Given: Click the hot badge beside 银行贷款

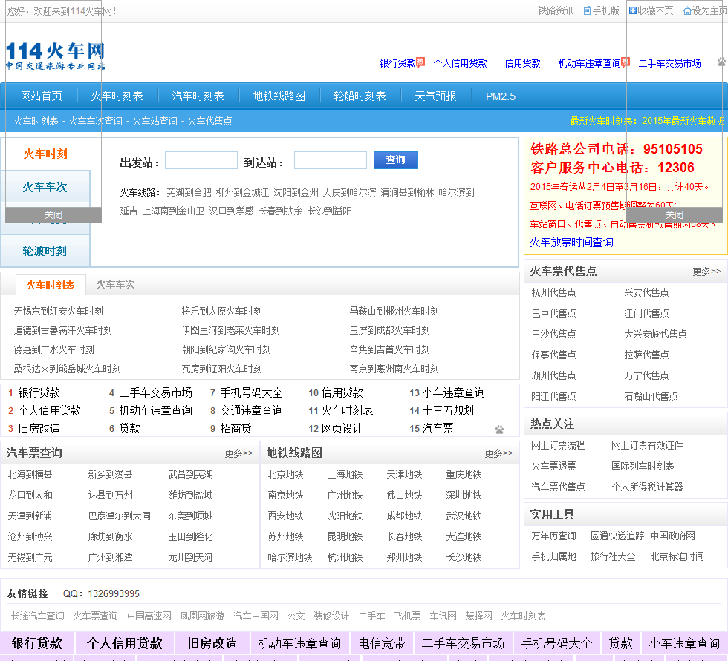Looking at the screenshot, I should pyautogui.click(x=420, y=62).
